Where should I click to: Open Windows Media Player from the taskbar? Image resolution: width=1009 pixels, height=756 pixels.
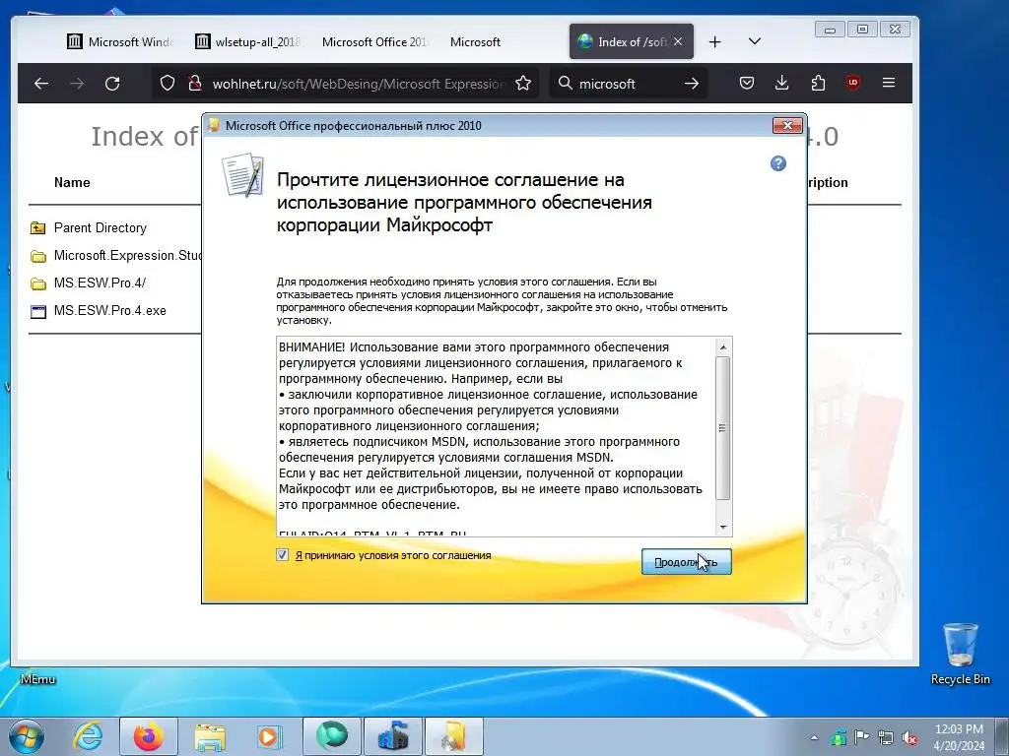pos(269,736)
